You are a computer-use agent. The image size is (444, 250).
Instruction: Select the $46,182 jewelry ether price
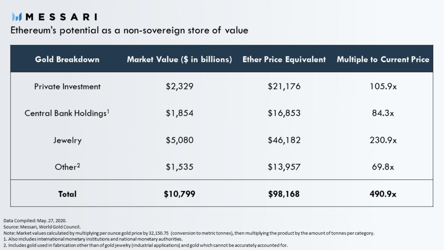pos(284,140)
